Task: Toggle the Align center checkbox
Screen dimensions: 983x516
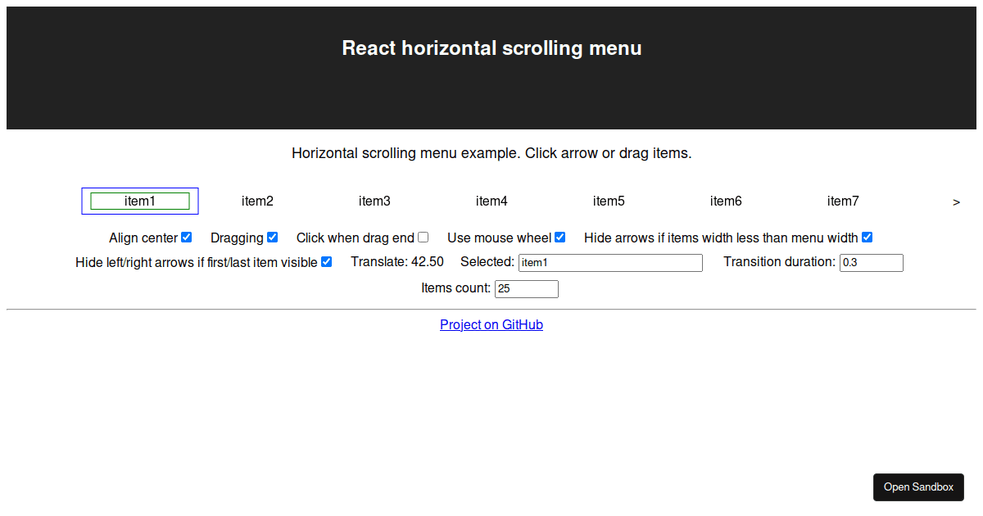Action: pyautogui.click(x=187, y=238)
